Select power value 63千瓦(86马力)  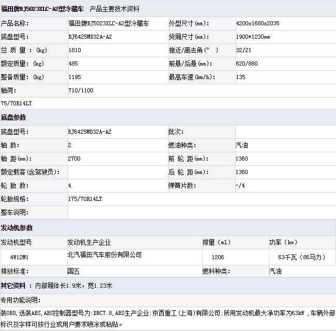coord(302,257)
